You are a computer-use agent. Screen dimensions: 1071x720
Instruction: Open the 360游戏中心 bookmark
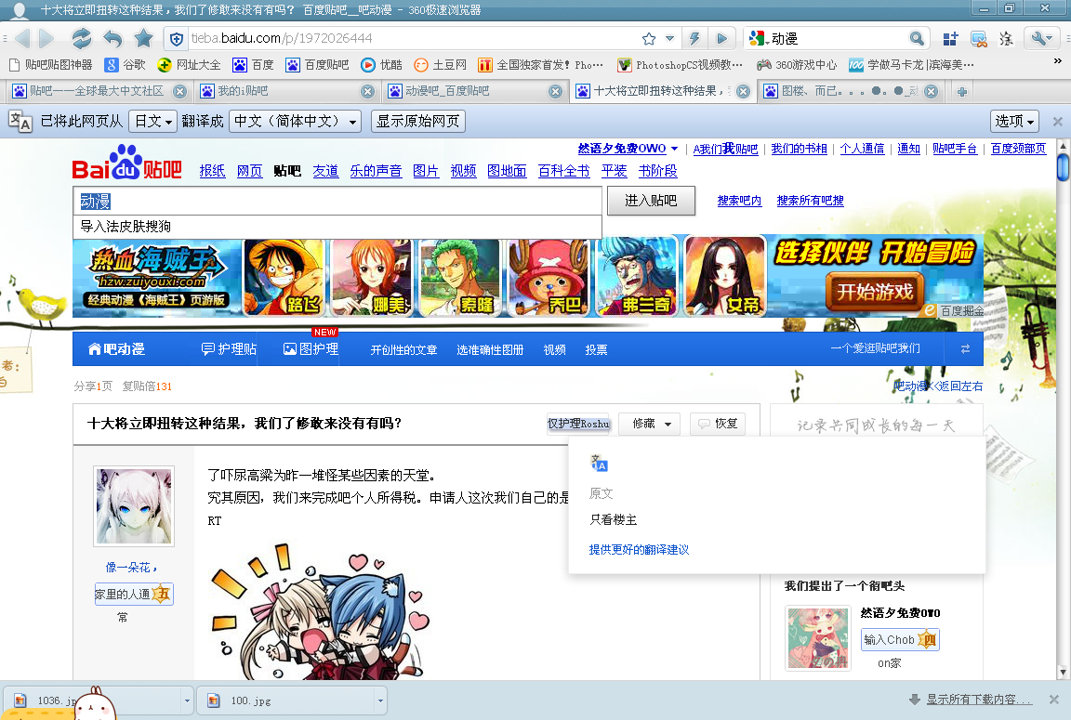(797, 65)
